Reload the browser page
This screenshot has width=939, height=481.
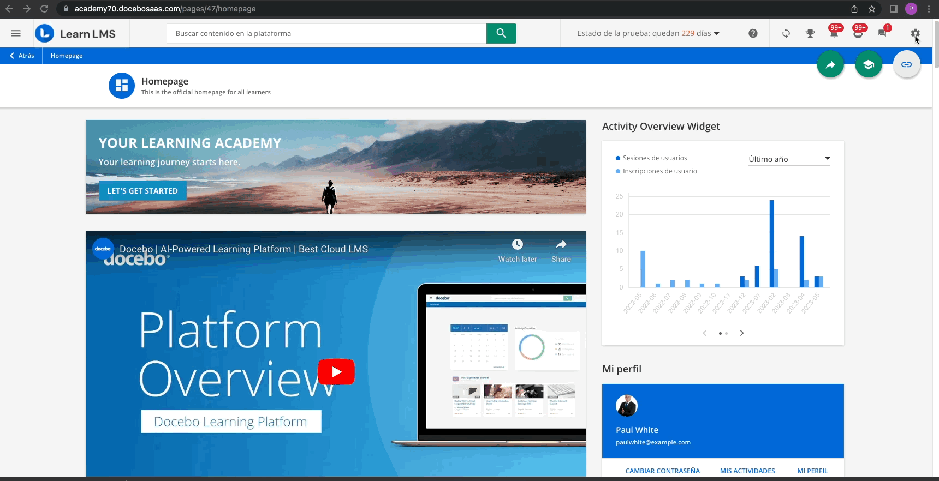tap(44, 9)
